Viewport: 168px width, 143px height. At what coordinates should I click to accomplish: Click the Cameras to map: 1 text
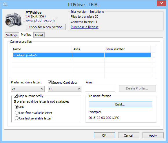pos(84,22)
